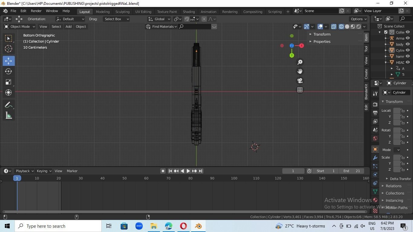413x232 pixels.
Task: Open the Physics properties tab
Action: point(375,175)
